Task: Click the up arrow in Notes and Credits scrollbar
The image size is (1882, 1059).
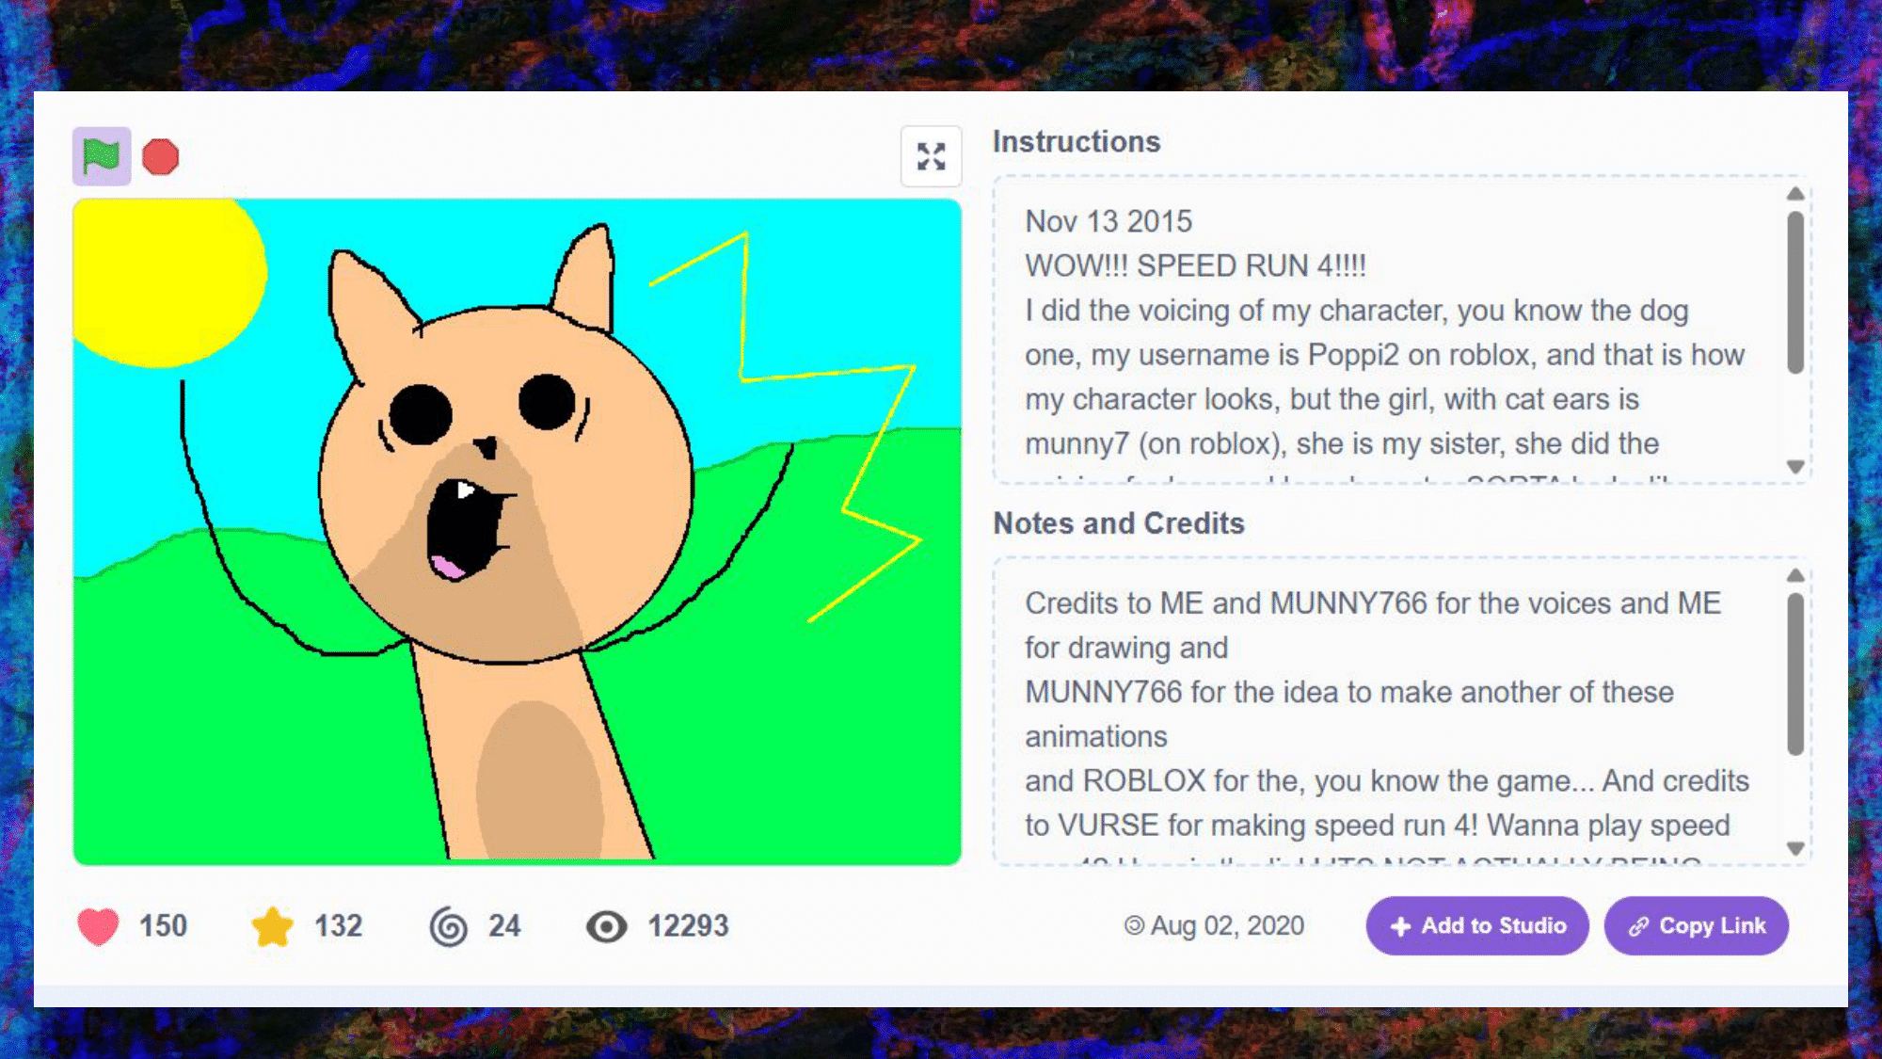Action: (1795, 575)
